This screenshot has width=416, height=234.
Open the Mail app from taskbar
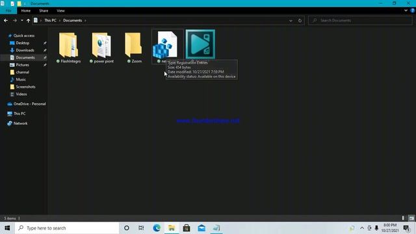point(201,228)
